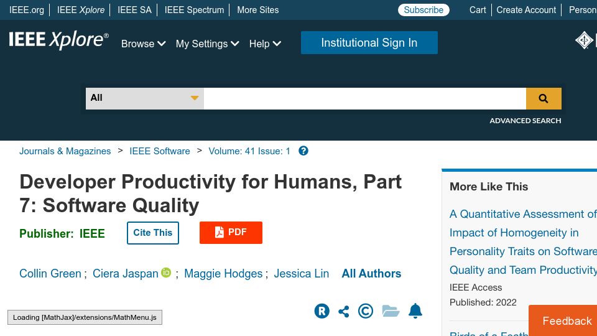Open the Quantitative Assessment related article

click(523, 242)
